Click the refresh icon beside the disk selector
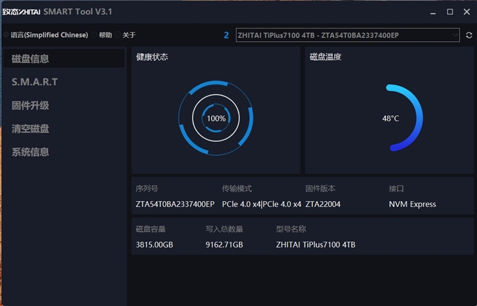The height and width of the screenshot is (306, 477). tap(469, 35)
